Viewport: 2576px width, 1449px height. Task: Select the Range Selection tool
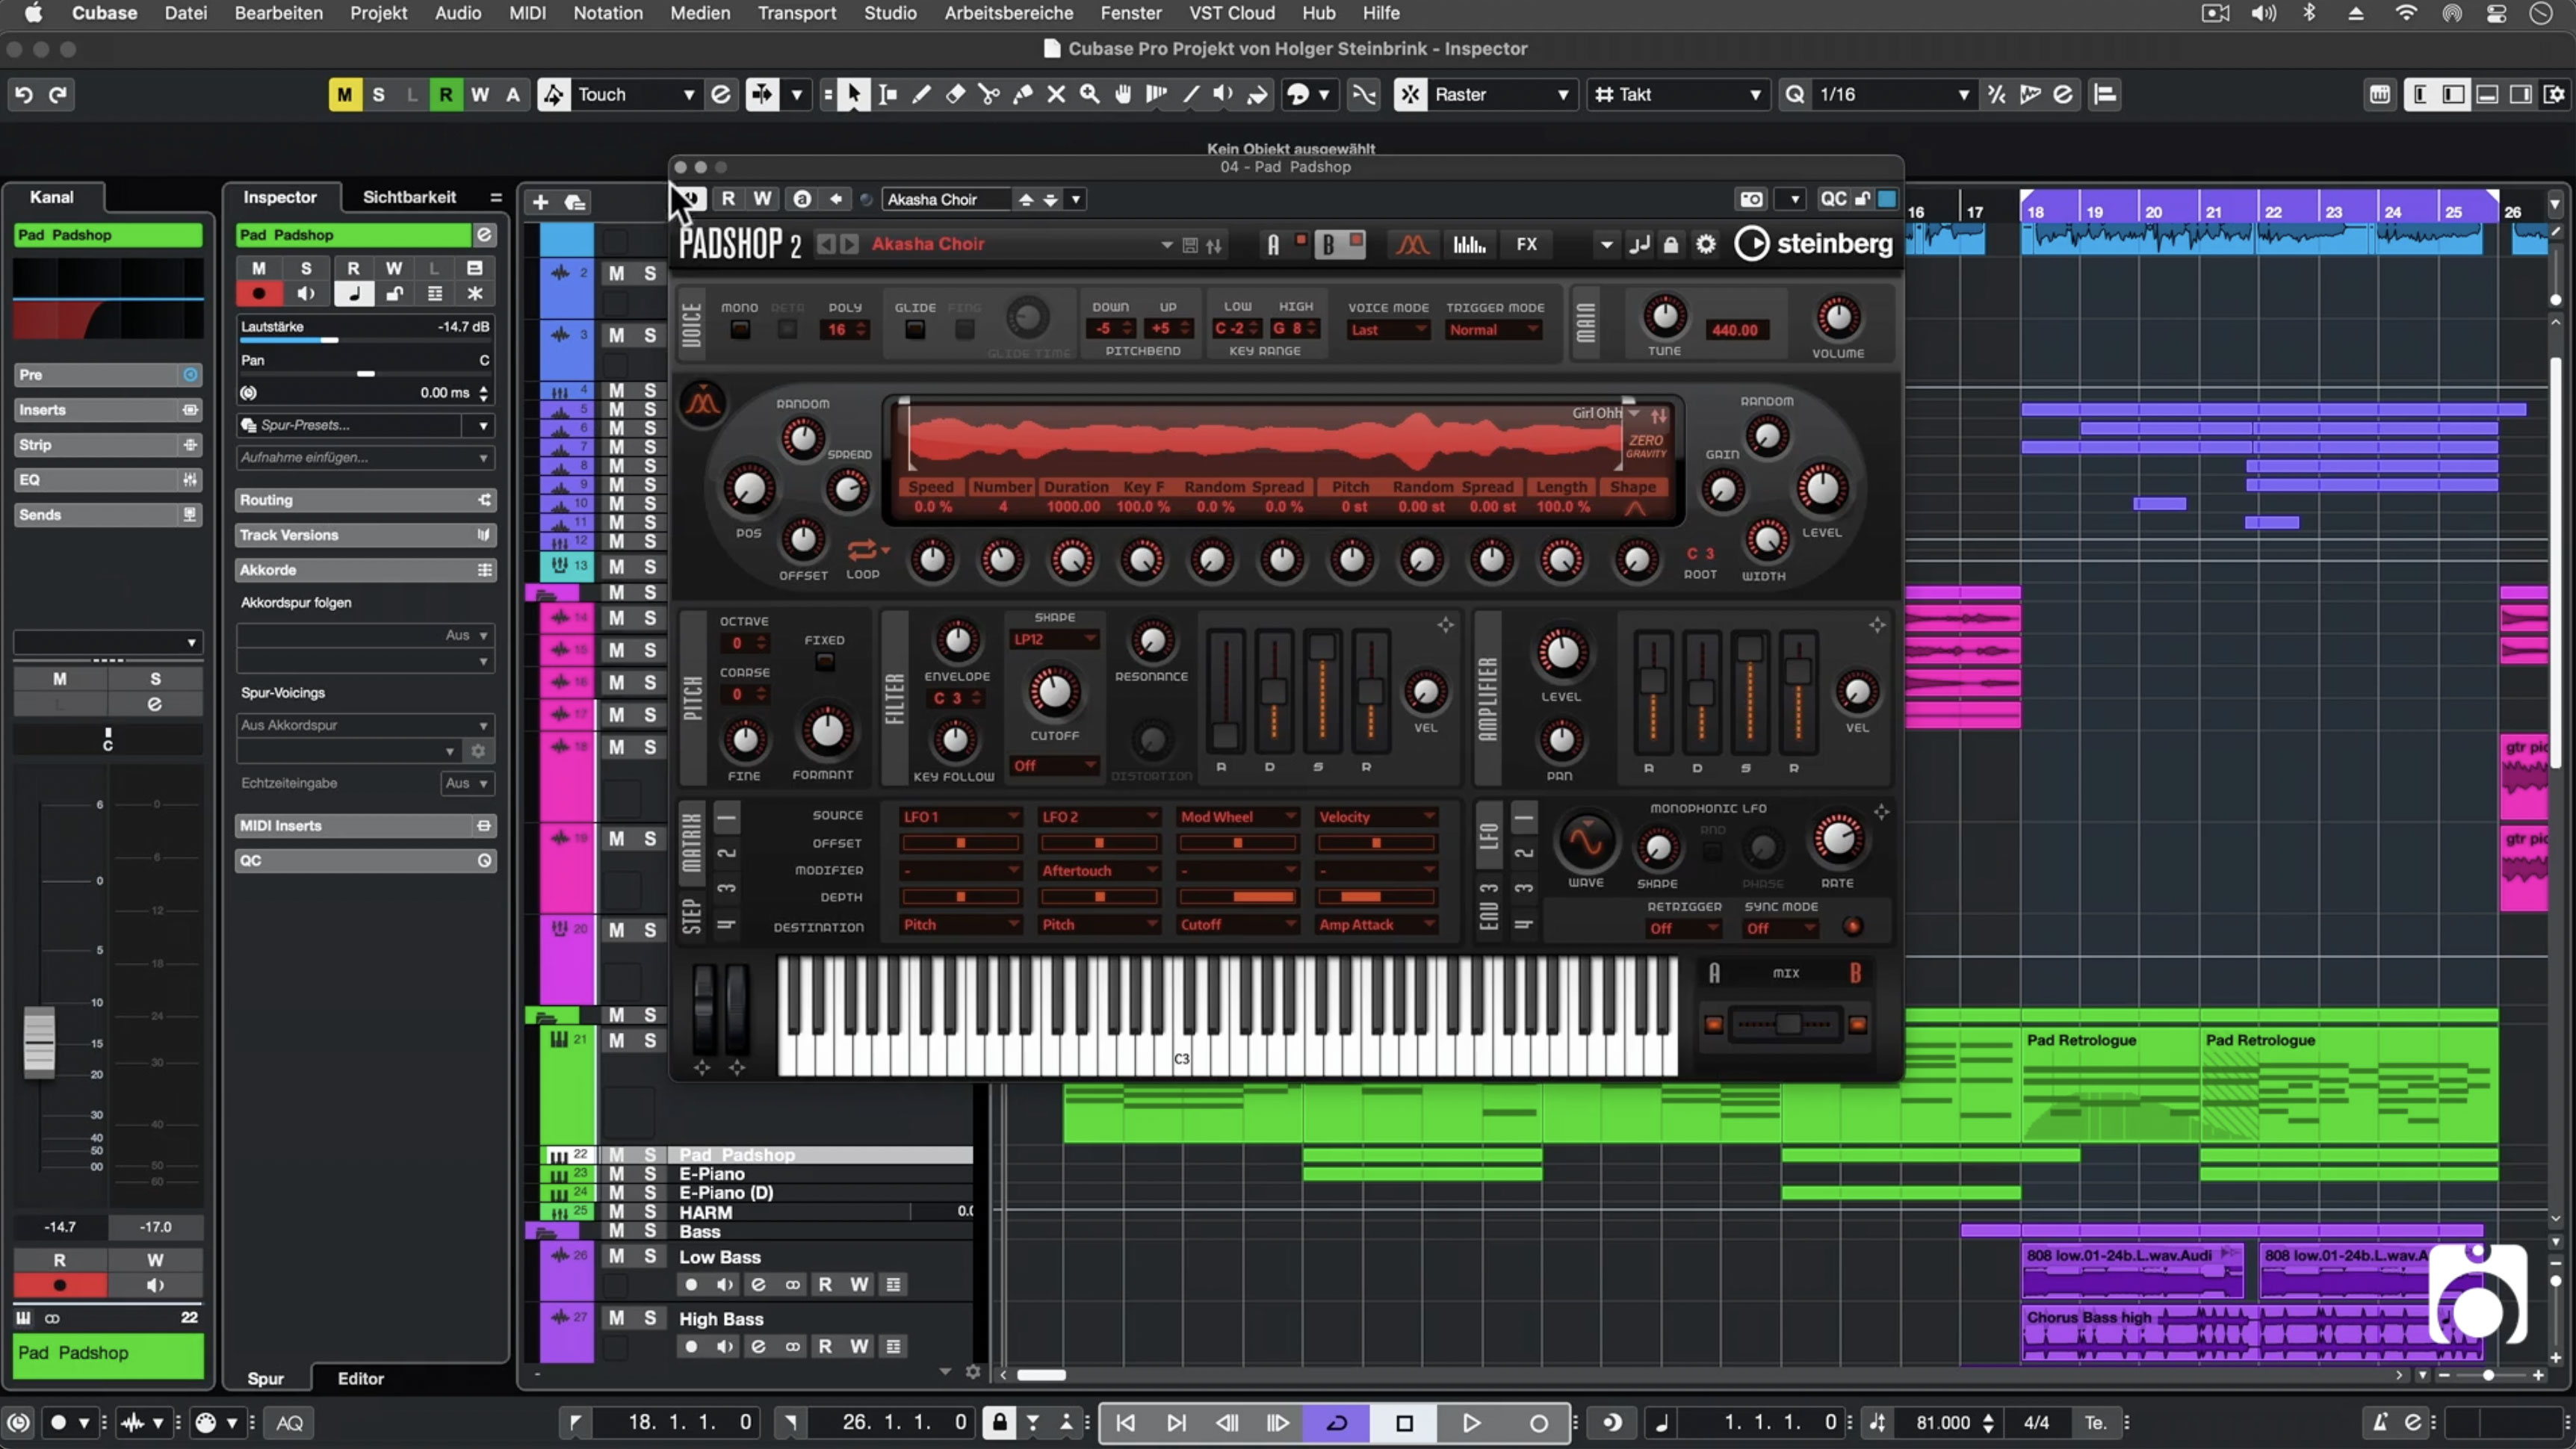click(887, 94)
